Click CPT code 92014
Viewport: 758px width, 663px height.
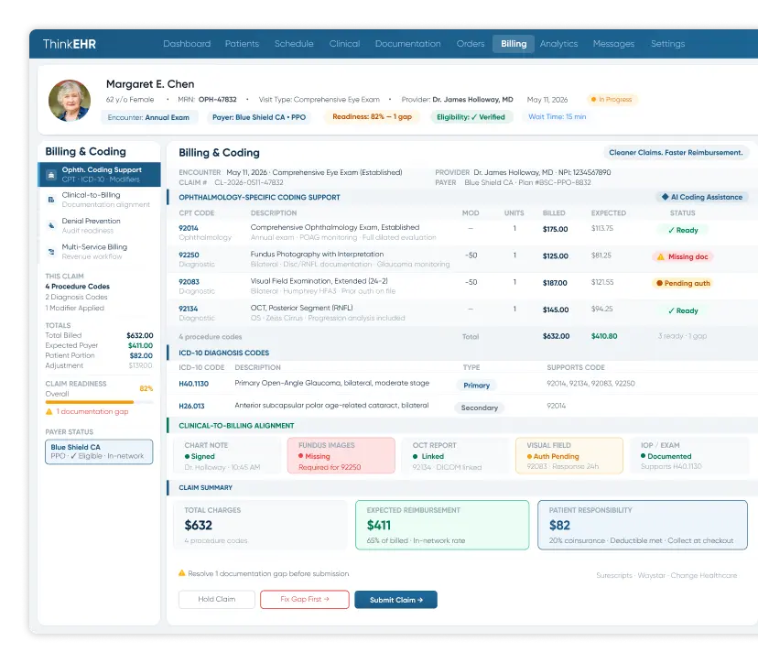click(x=189, y=228)
